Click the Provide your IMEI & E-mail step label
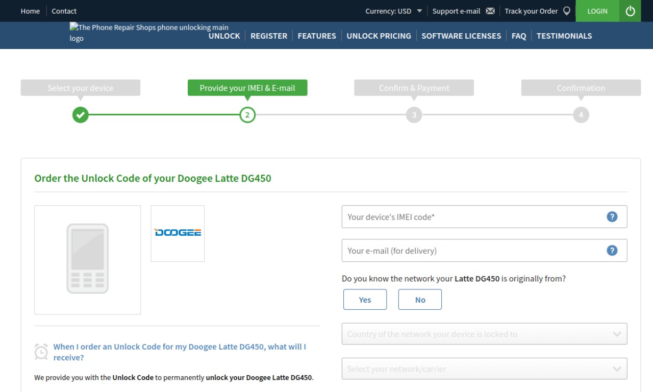The height and width of the screenshot is (392, 653). (x=247, y=88)
